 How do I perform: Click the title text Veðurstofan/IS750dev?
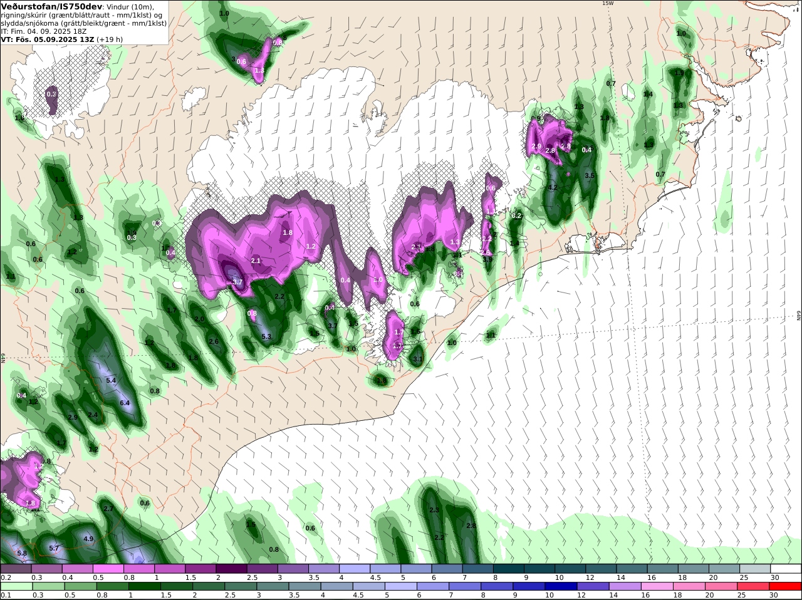tap(51, 6)
